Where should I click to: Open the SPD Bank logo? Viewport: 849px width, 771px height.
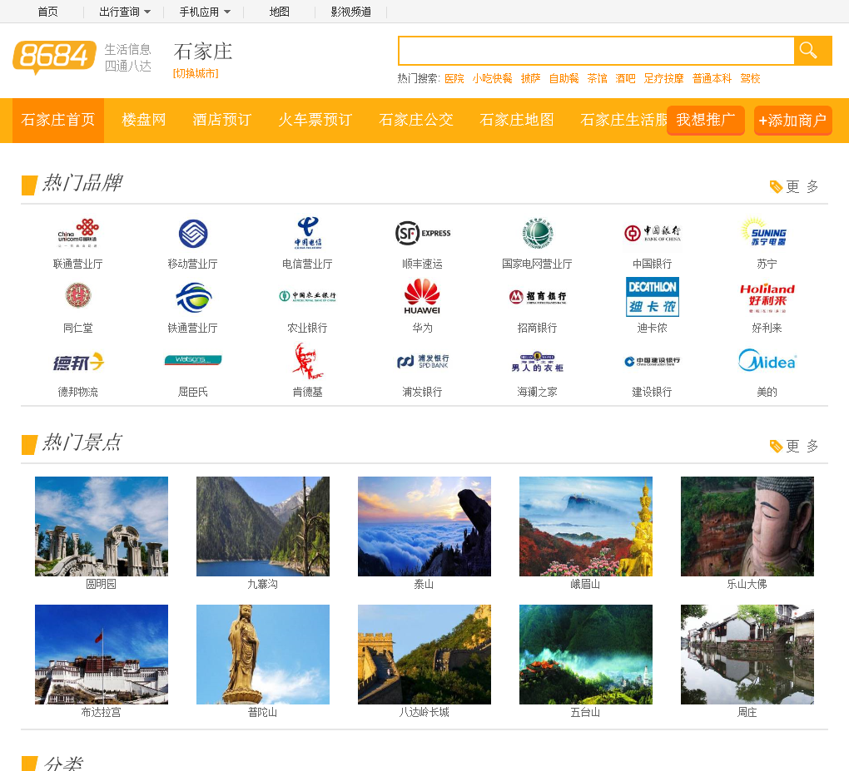422,362
